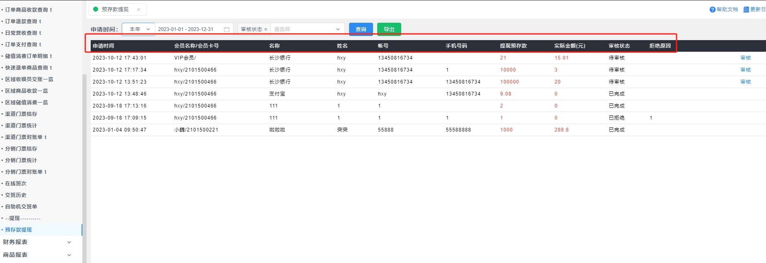The width and height of the screenshot is (766, 263).
Task: Click the 帮助文档 help icon
Action: [712, 10]
